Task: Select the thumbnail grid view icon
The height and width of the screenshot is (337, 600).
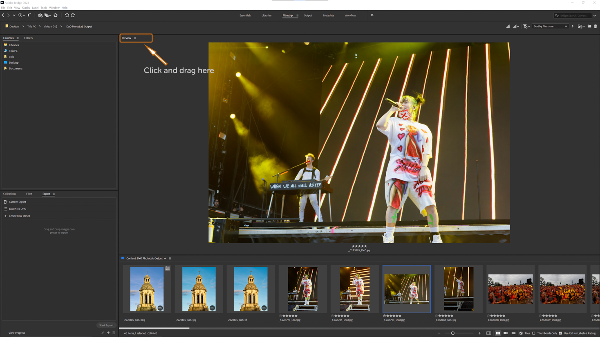Action: pyautogui.click(x=498, y=333)
